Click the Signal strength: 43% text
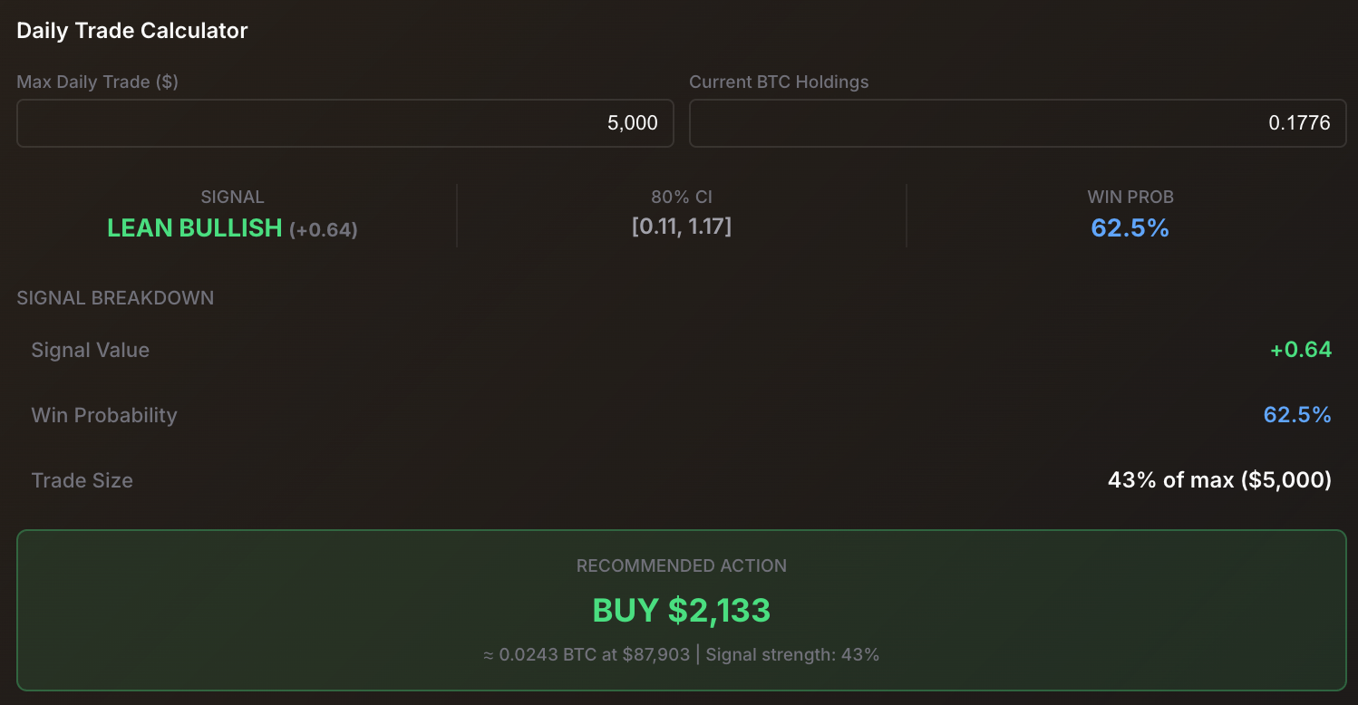The image size is (1358, 705). point(791,654)
